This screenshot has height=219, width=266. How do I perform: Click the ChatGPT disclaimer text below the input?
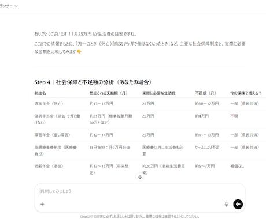point(139,216)
